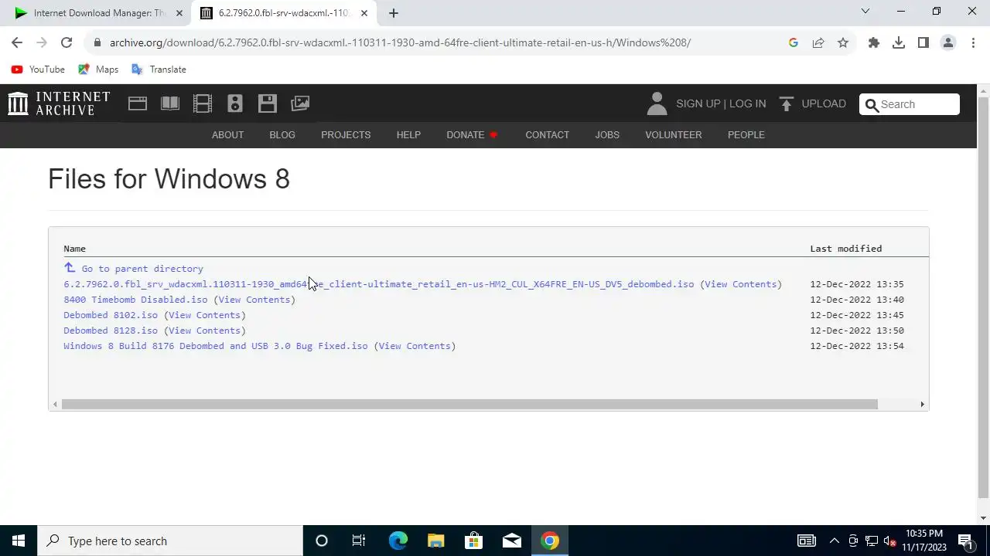Click the UPLOAD link
990x556 pixels.
tap(824, 103)
